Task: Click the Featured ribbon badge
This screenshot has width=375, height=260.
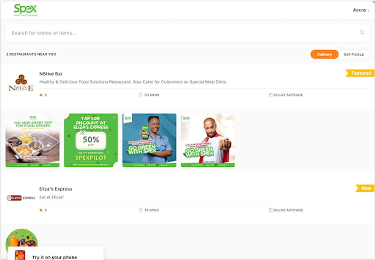Action: pyautogui.click(x=360, y=73)
